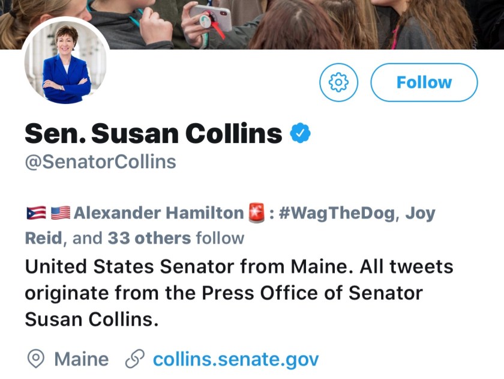Click the red siren emoji

[x=256, y=213]
